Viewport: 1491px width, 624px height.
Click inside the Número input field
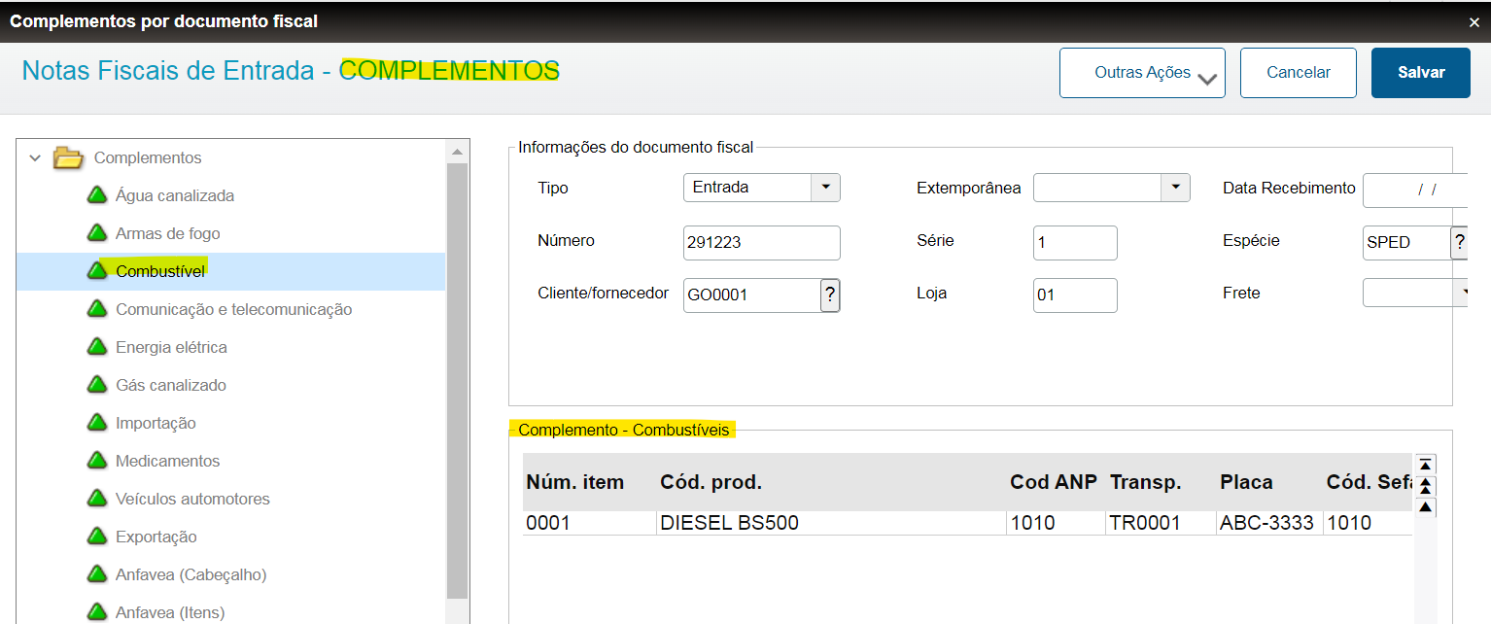click(761, 242)
